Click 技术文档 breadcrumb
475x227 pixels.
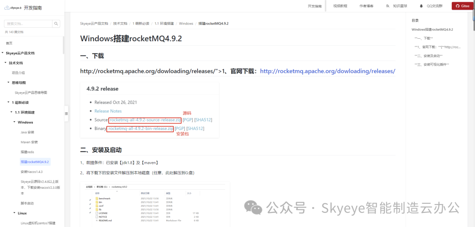pos(120,23)
